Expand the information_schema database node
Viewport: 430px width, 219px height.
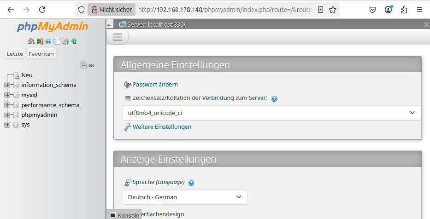[7, 85]
